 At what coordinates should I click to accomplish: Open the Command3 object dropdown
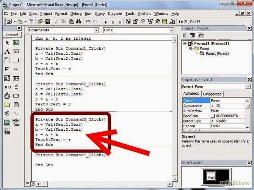(96, 30)
